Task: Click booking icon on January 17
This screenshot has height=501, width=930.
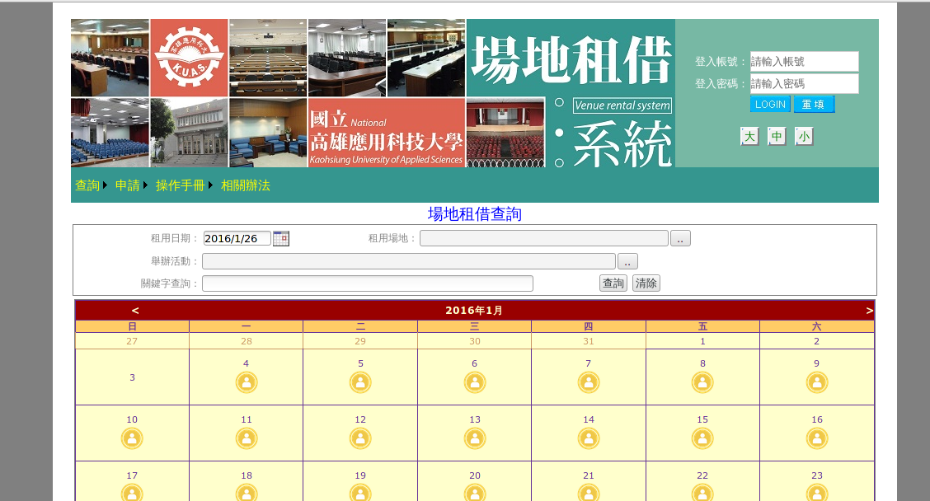Action: [132, 493]
